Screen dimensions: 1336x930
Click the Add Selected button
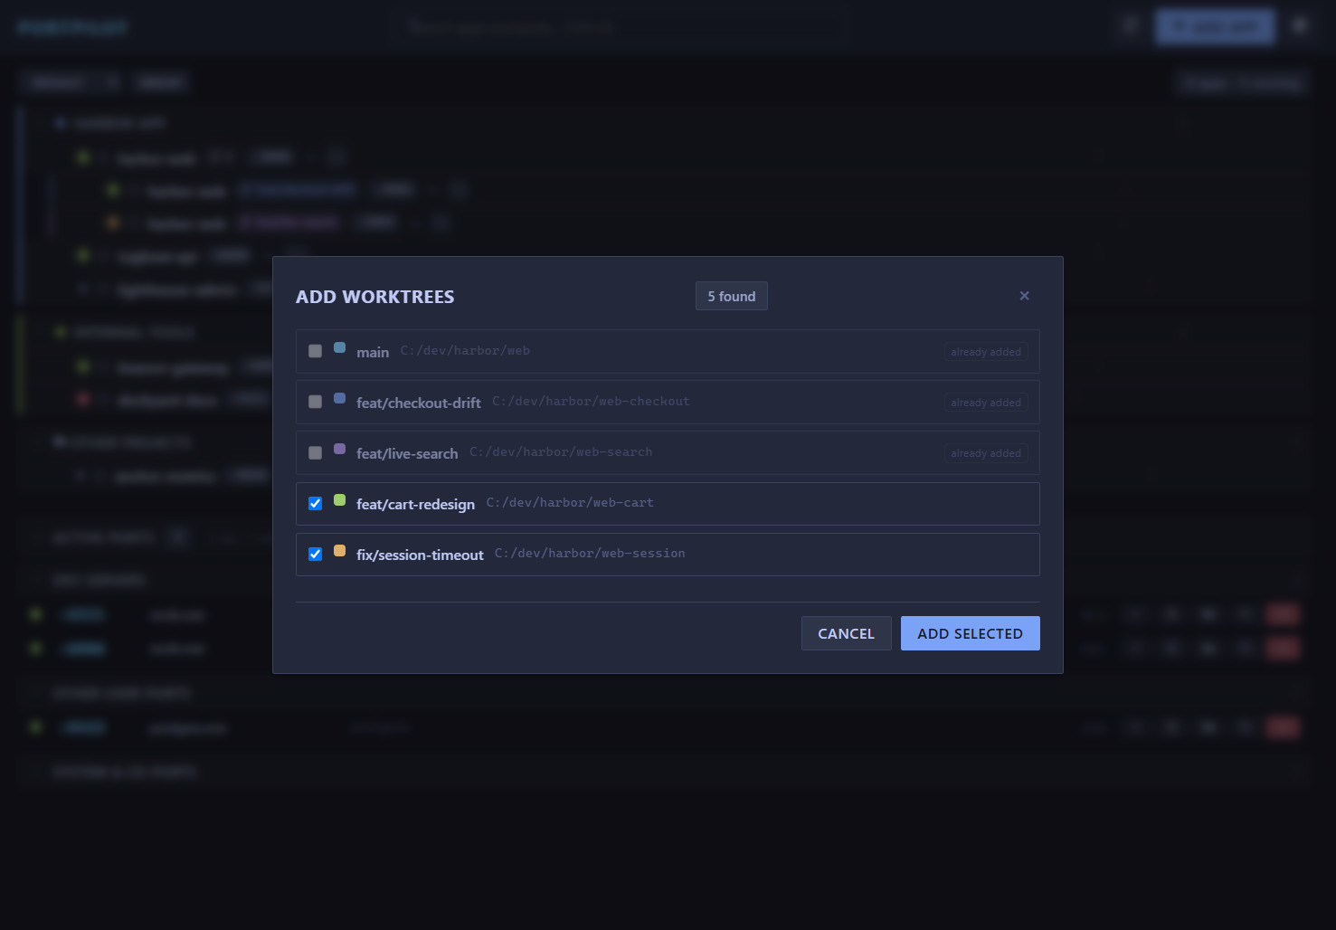coord(970,633)
